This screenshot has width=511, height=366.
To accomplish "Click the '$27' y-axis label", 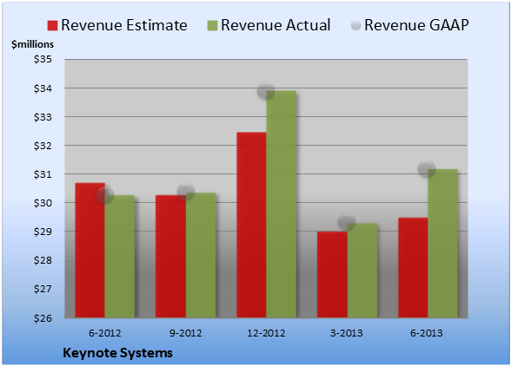I will pyautogui.click(x=43, y=289).
